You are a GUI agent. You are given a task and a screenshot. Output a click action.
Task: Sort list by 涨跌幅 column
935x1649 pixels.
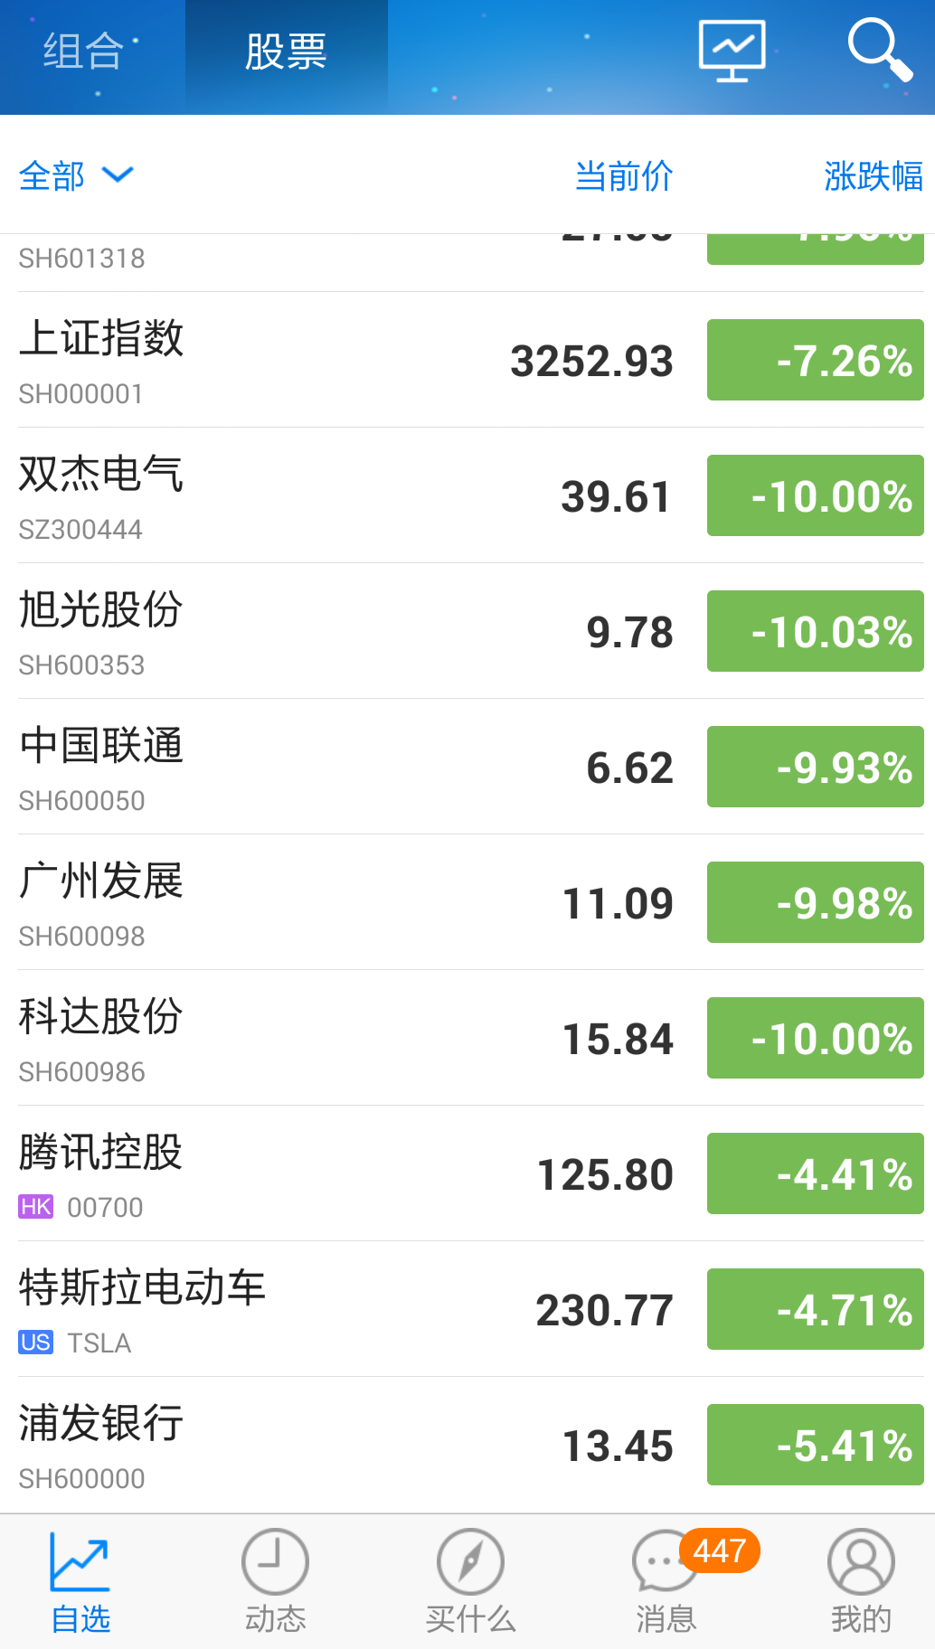[x=873, y=176]
